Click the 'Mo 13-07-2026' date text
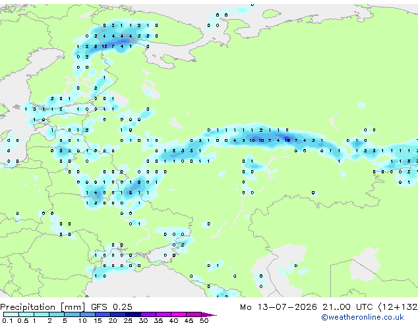Screen dimensions: 418x323 tap(279, 307)
